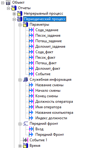
Task: Click the arrow icon beside Название компьютера
Action: coord(31,113)
